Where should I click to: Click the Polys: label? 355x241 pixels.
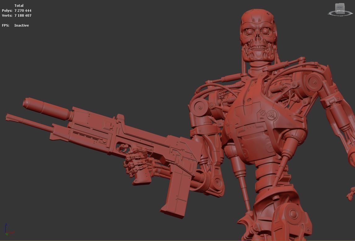point(7,11)
